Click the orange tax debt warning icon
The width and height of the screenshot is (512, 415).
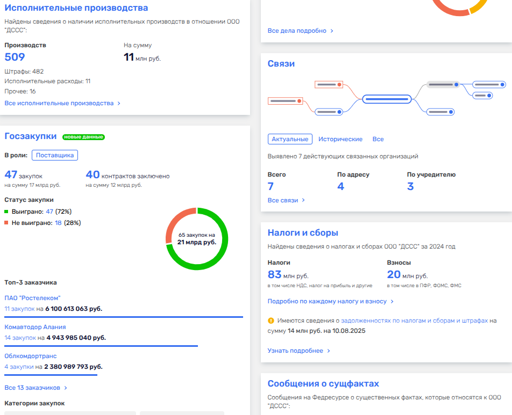click(x=271, y=321)
